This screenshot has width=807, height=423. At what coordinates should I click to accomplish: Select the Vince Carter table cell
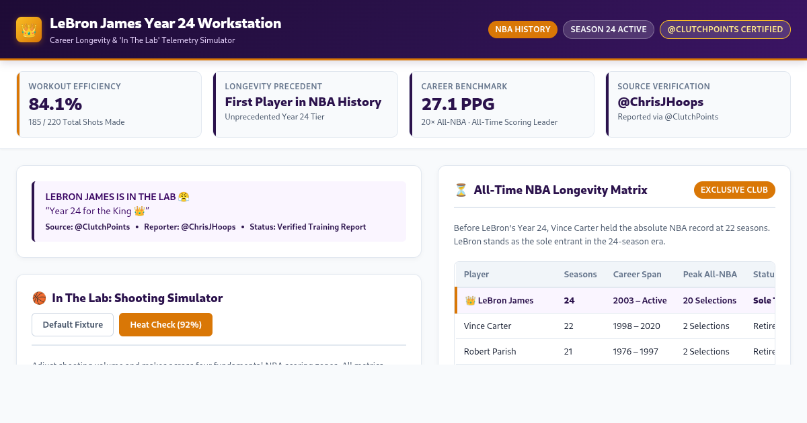point(488,326)
